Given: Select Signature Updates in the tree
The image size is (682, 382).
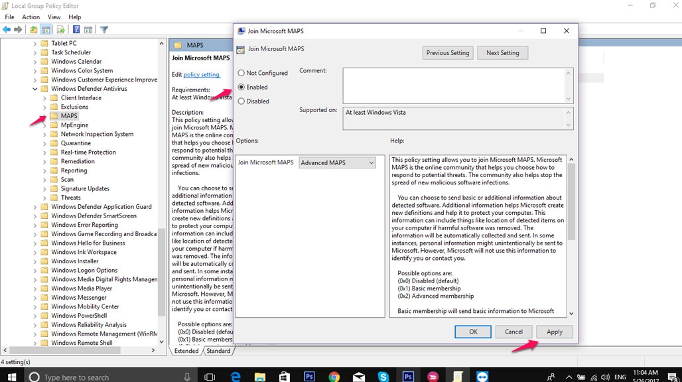Looking at the screenshot, I should (x=85, y=188).
